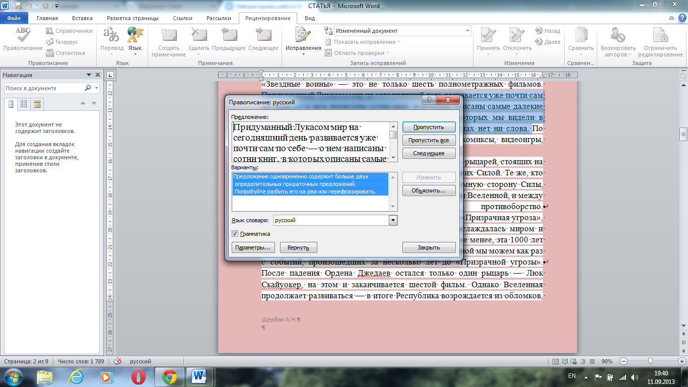
Task: Click Блокировать авторов icon
Action: tap(617, 41)
